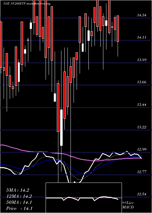152x213 pixels.
Task: Click the 13.89 price axis label
Action: coord(142,60)
